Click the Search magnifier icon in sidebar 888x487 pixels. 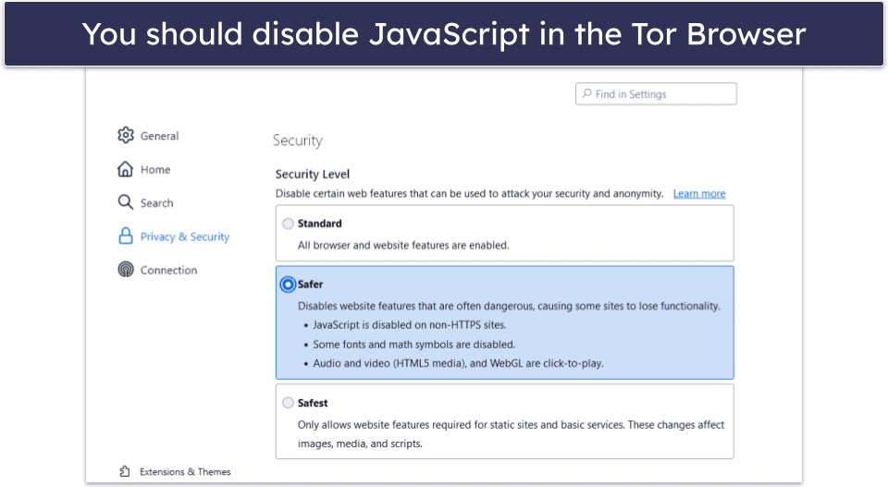point(125,202)
